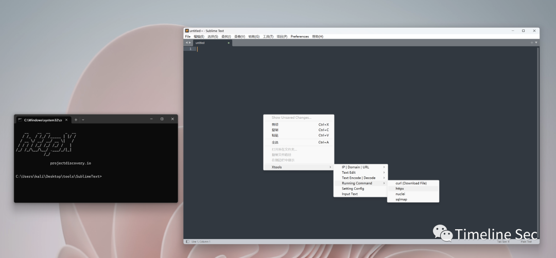Image resolution: width=556 pixels, height=258 pixels.
Task: Click line number 1 in the gutter
Action: click(x=190, y=49)
